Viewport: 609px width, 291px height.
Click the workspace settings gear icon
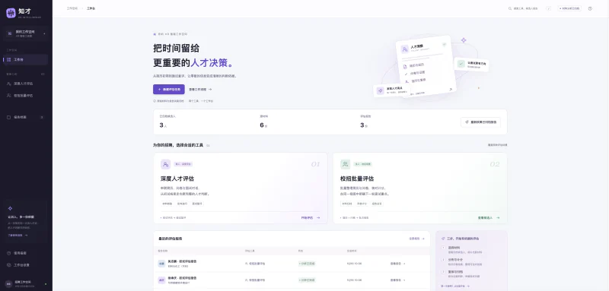[9, 265]
